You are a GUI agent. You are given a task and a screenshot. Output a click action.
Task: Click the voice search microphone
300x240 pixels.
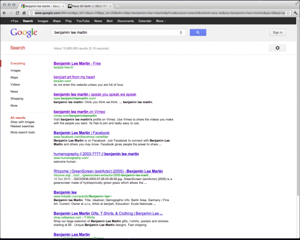coord(181,33)
